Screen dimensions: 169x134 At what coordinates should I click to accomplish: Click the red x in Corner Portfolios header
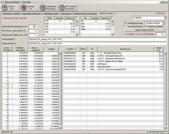coord(11,48)
